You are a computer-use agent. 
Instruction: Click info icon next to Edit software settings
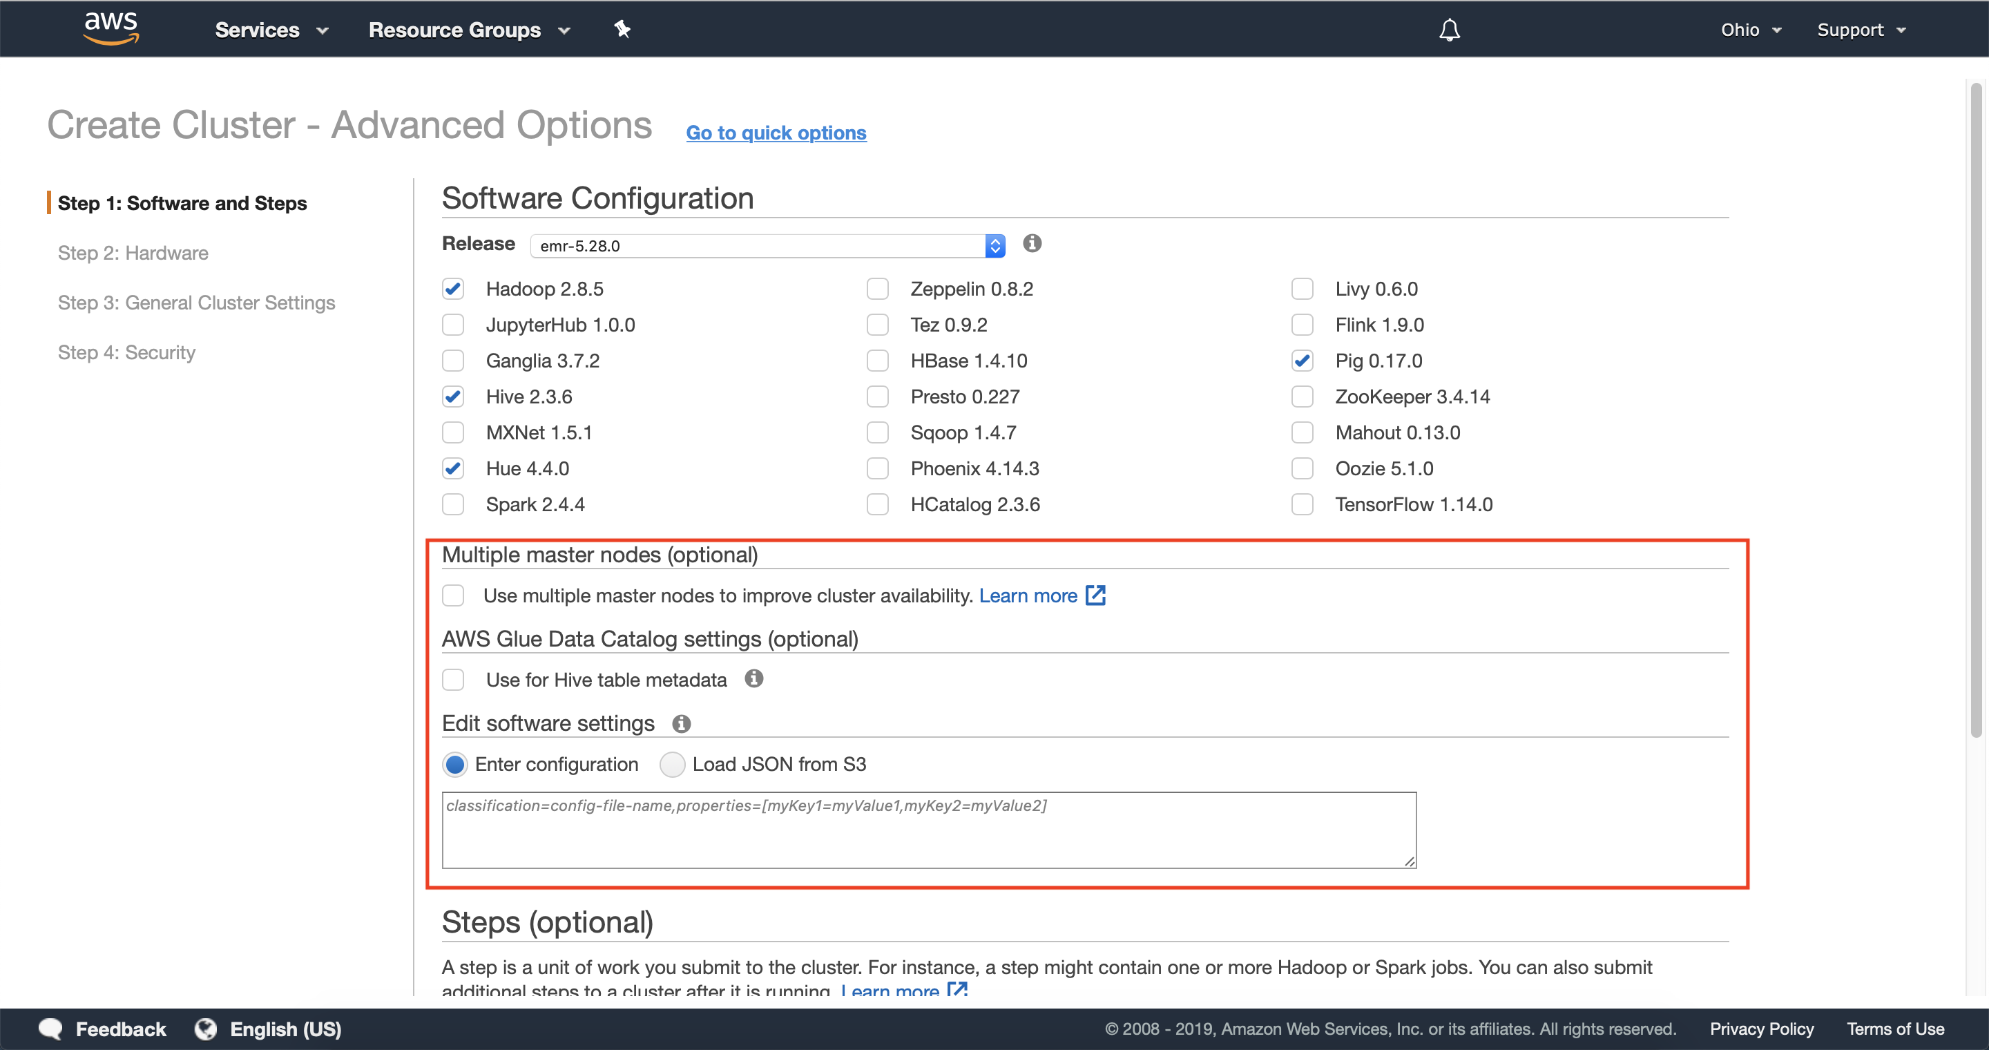pyautogui.click(x=681, y=723)
